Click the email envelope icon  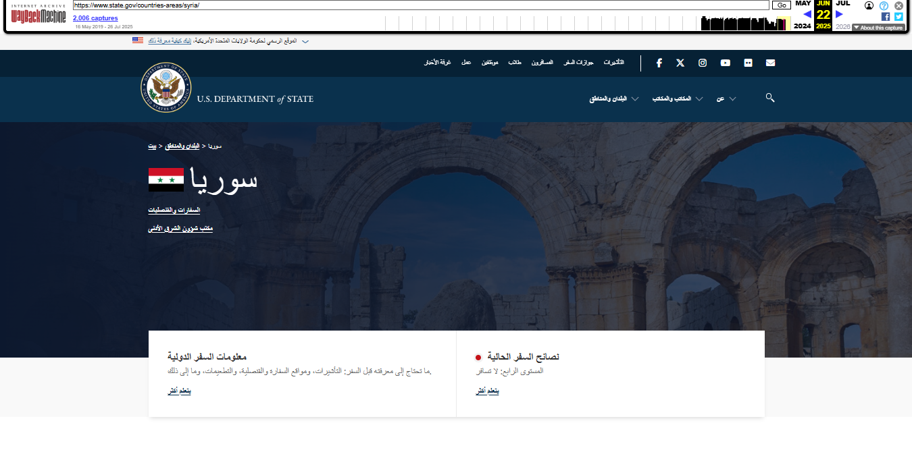coord(770,63)
